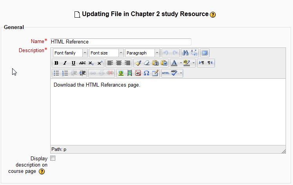The image size is (293, 185).
Task: Toggle strikethrough text formatting
Action: pyautogui.click(x=82, y=63)
